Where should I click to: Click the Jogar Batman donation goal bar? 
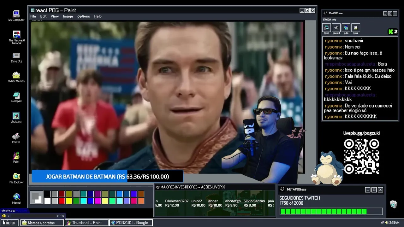click(x=107, y=177)
